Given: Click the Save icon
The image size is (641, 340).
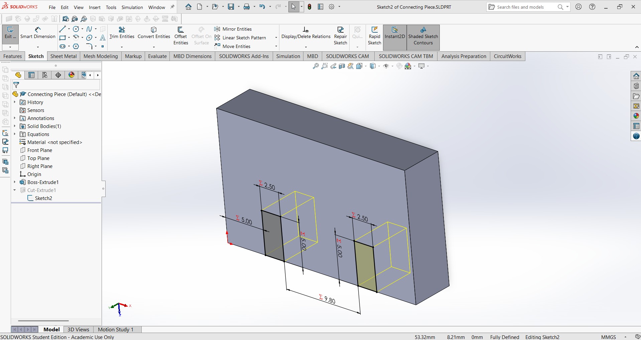Looking at the screenshot, I should pyautogui.click(x=231, y=7).
